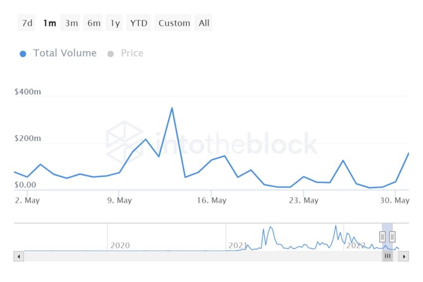Show the 1y time range

pos(115,23)
